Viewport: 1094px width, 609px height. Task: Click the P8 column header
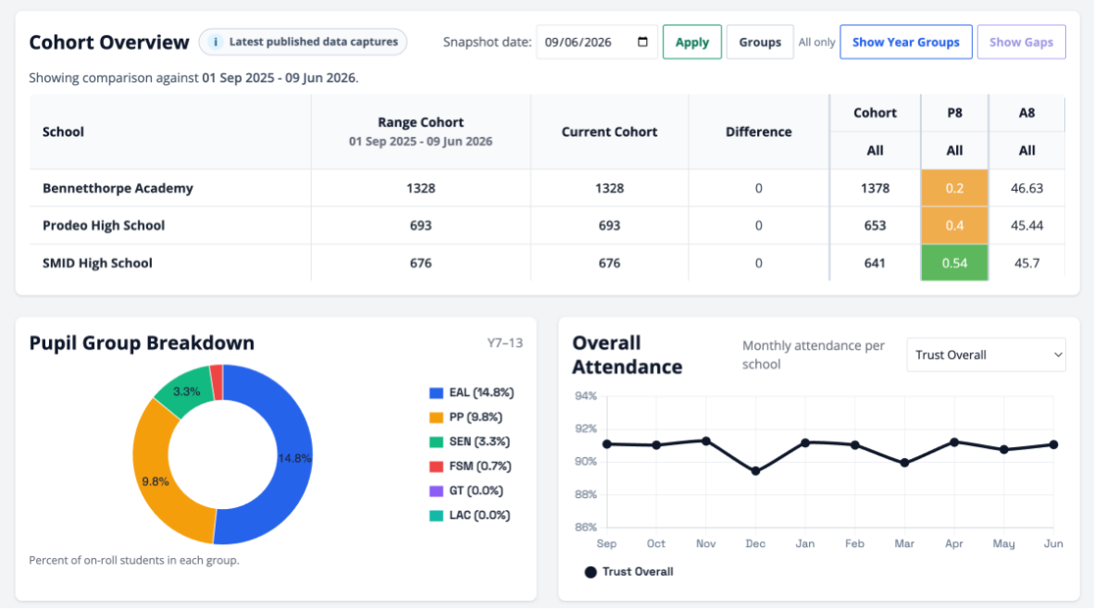point(954,113)
